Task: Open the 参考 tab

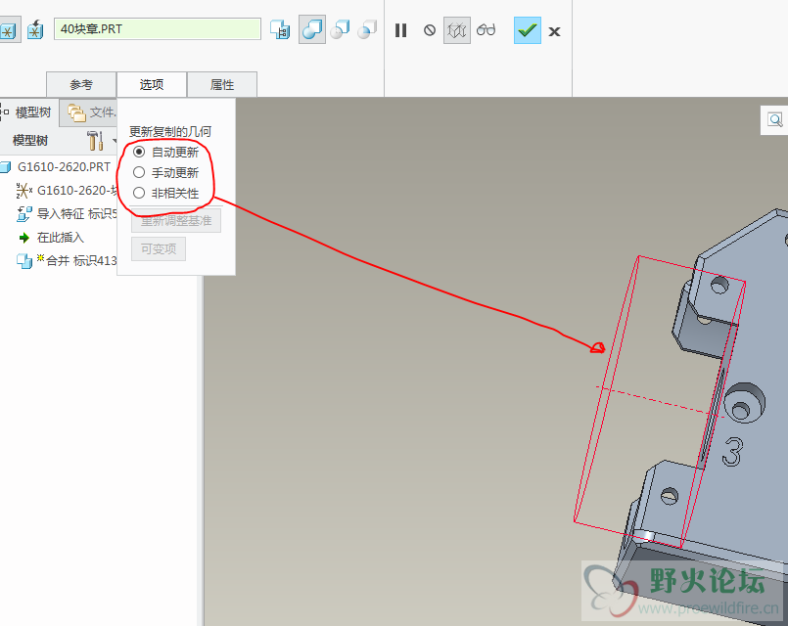Action: (x=81, y=85)
